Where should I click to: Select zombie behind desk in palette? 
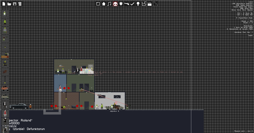(5, 55)
